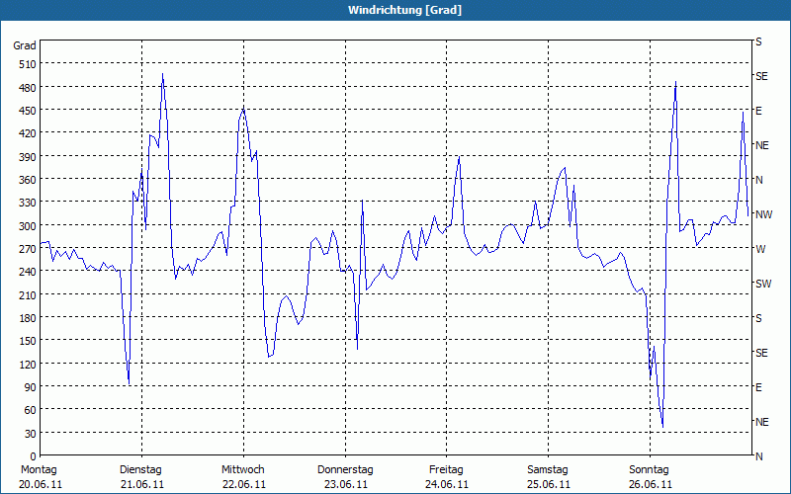Select the "W" compass label

tap(760, 249)
